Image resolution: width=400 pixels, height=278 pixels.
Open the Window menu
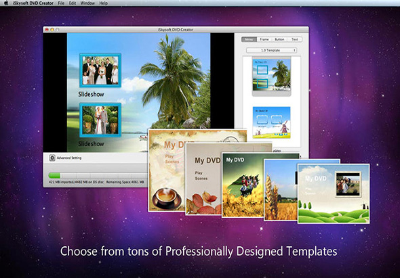tap(87, 3)
